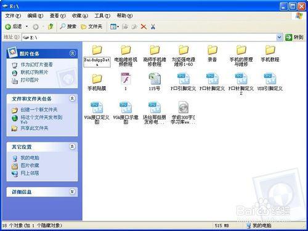Expand the 详细信息 panel

pos(72,192)
